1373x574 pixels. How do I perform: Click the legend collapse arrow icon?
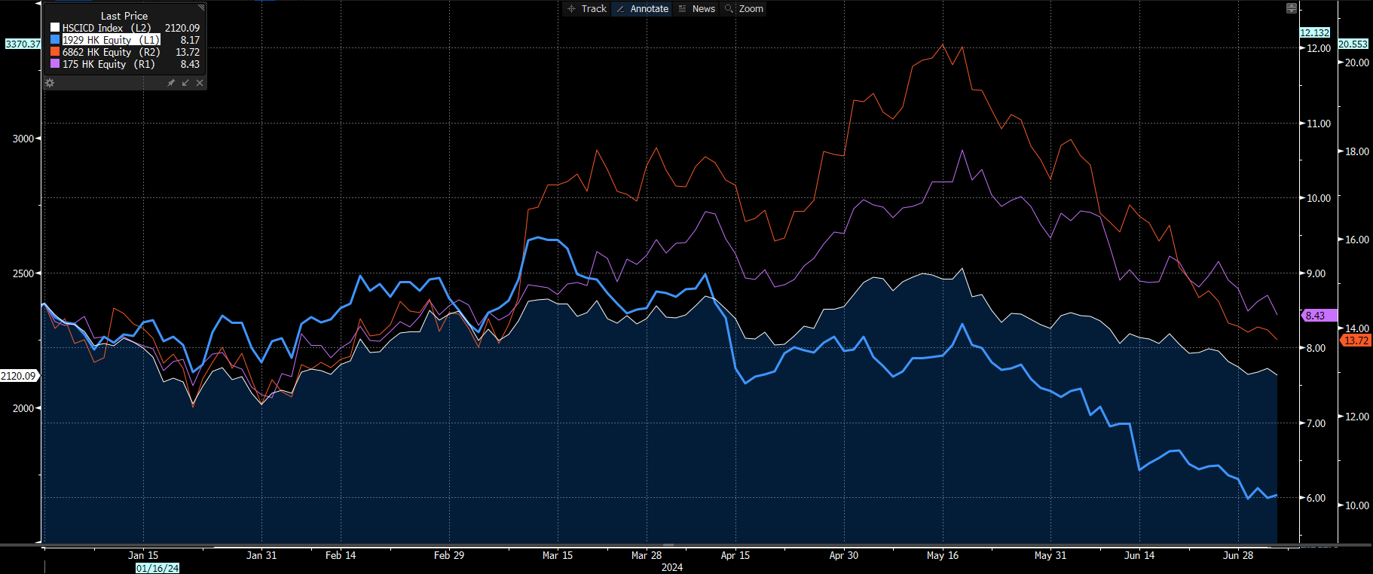click(185, 83)
